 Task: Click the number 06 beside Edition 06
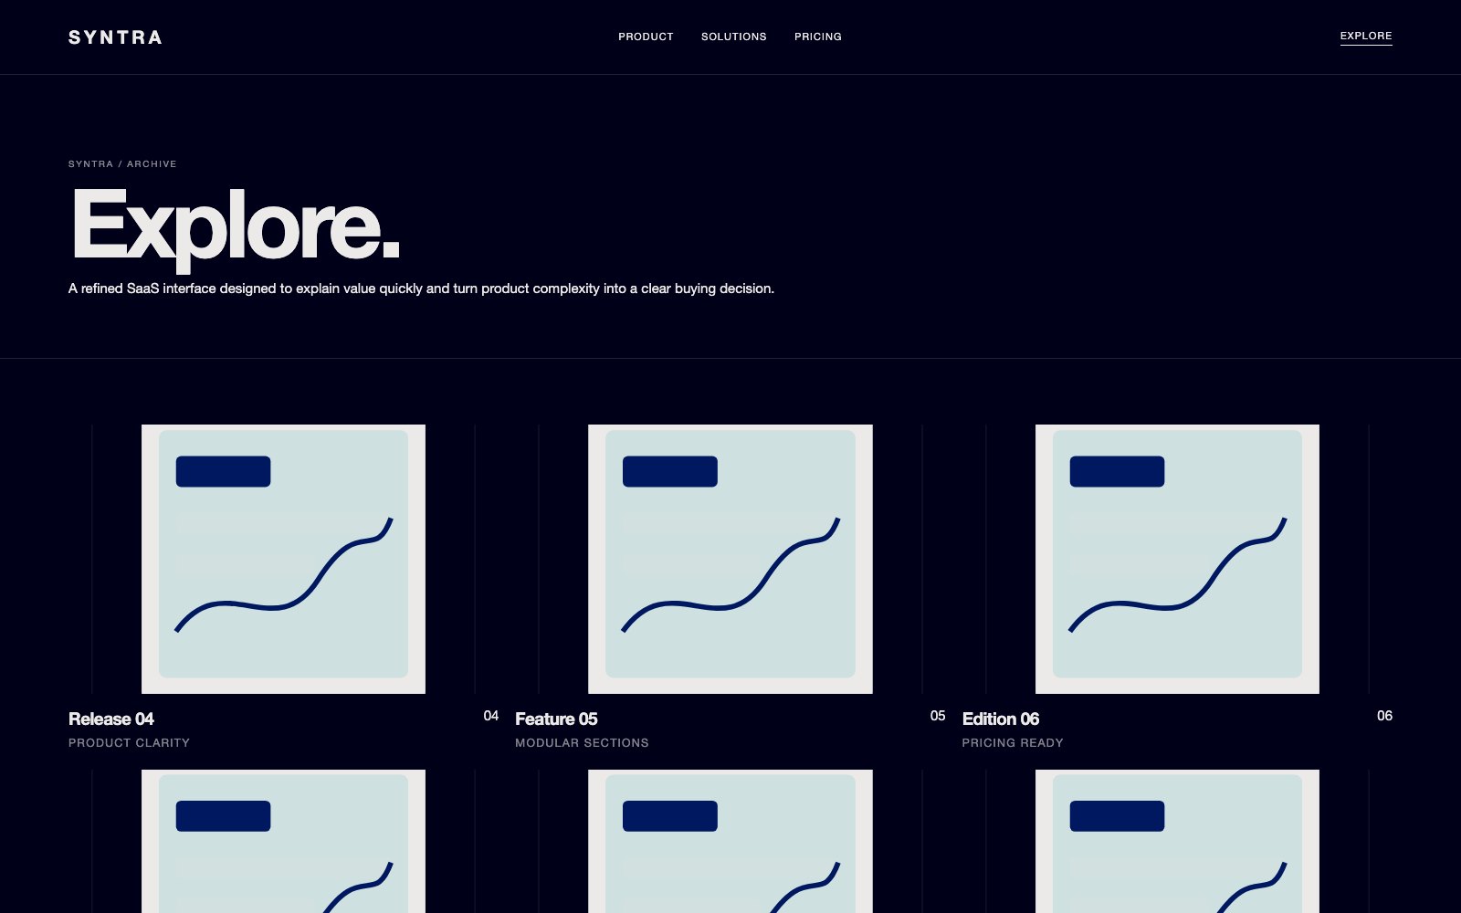1384,716
